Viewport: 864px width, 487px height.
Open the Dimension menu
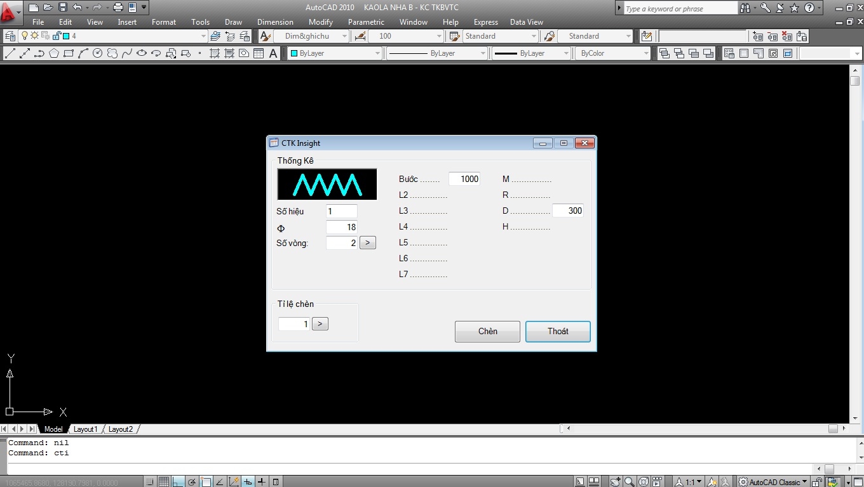tap(275, 22)
